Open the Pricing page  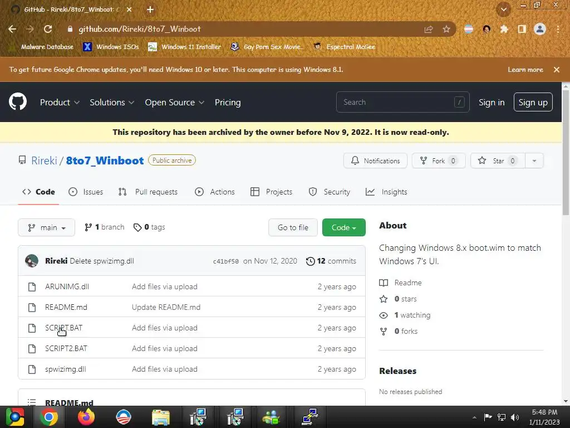228,103
